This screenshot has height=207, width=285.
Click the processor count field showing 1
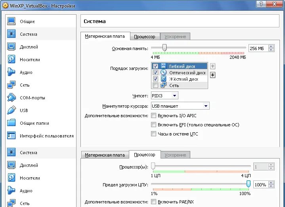[x=261, y=167]
